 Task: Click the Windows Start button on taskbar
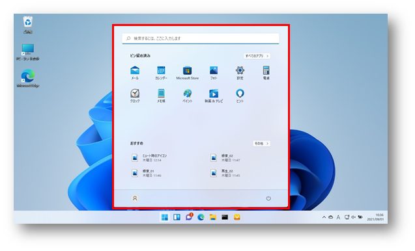[165, 217]
